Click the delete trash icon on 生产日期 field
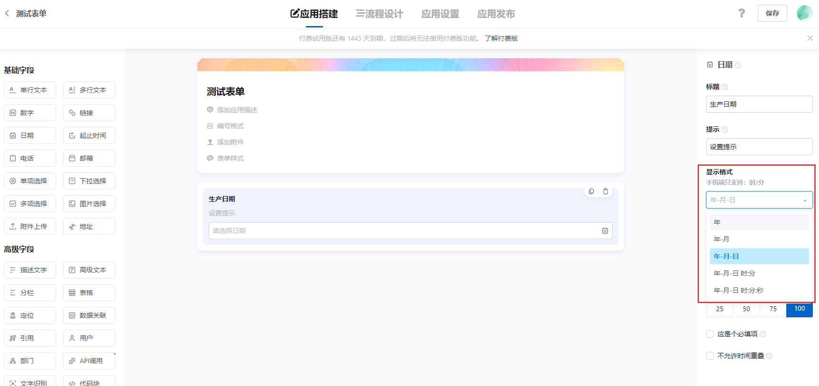Viewport: 819px width, 386px height. click(x=606, y=191)
